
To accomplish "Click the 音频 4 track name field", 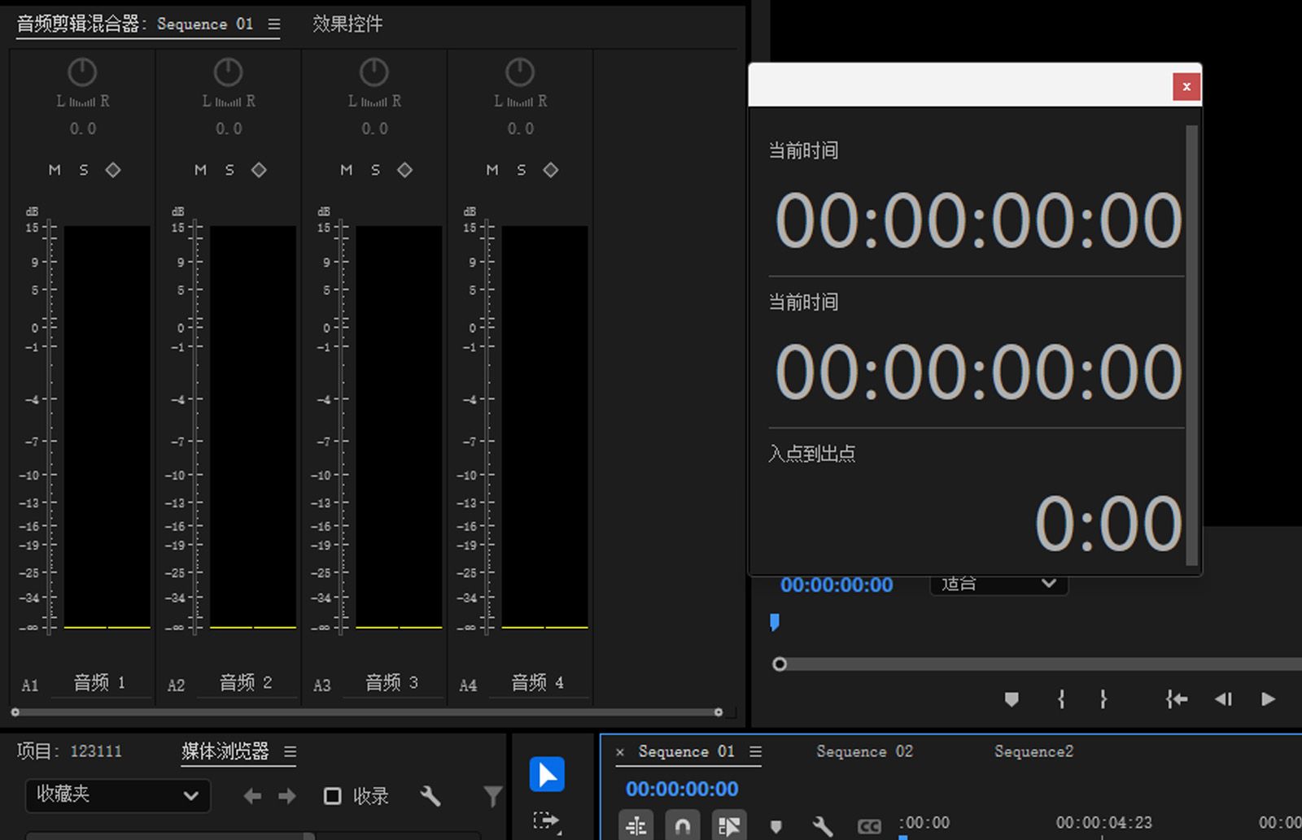I will [x=537, y=683].
